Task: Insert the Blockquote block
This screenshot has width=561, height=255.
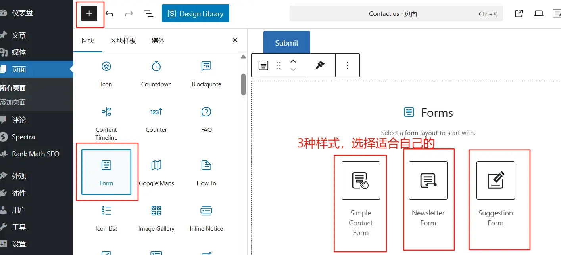Action: (x=206, y=73)
